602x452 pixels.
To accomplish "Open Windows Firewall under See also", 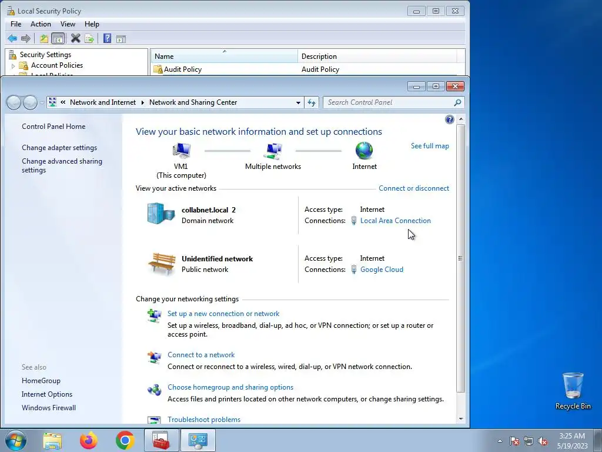I will pos(48,408).
